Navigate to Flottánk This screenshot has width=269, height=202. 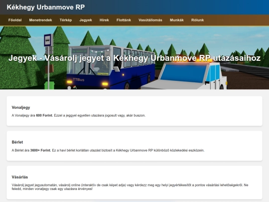click(124, 20)
